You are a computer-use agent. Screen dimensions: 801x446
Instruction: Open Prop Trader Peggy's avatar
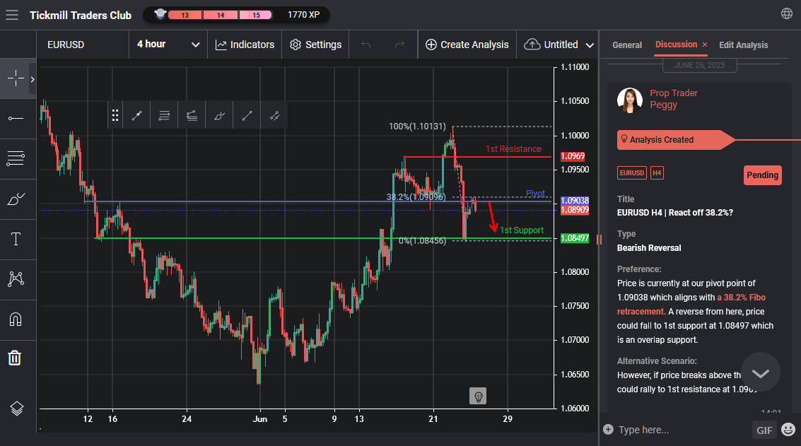[x=629, y=100]
